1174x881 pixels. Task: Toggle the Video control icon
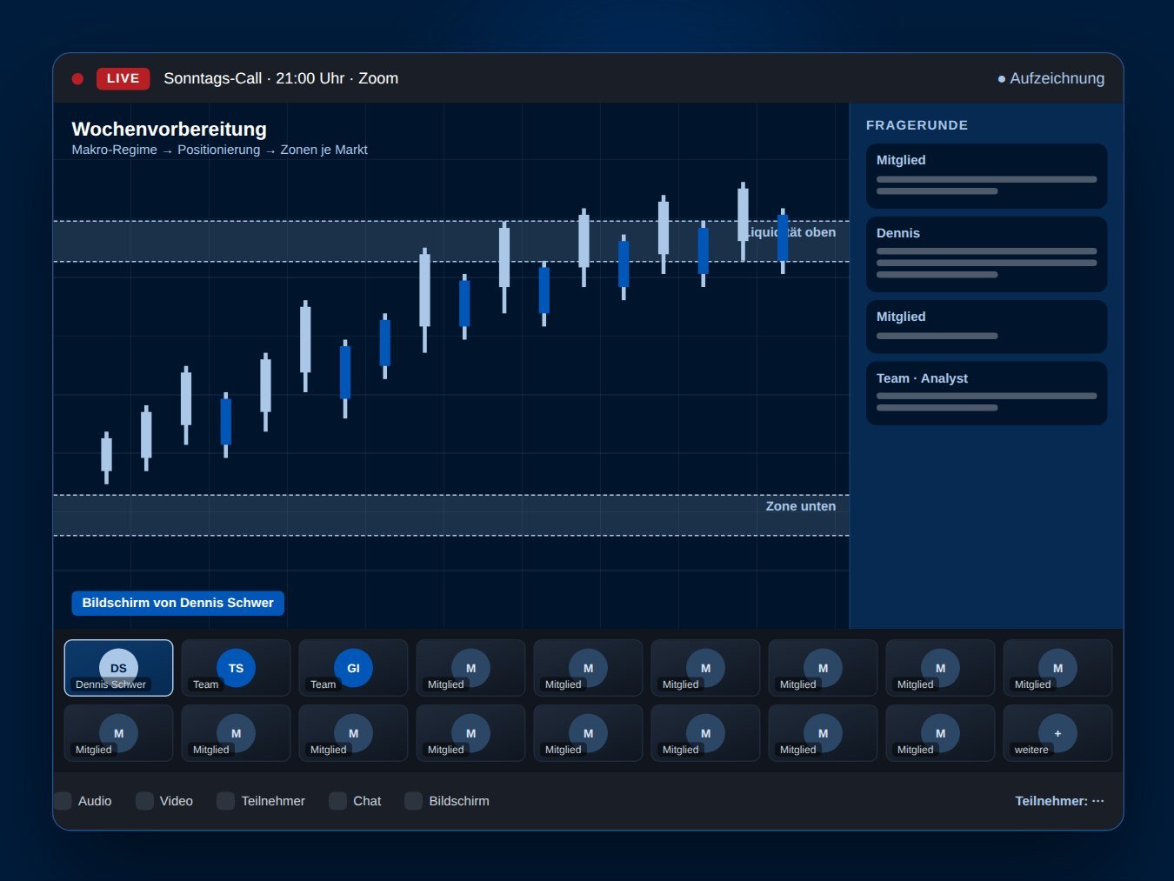click(144, 801)
